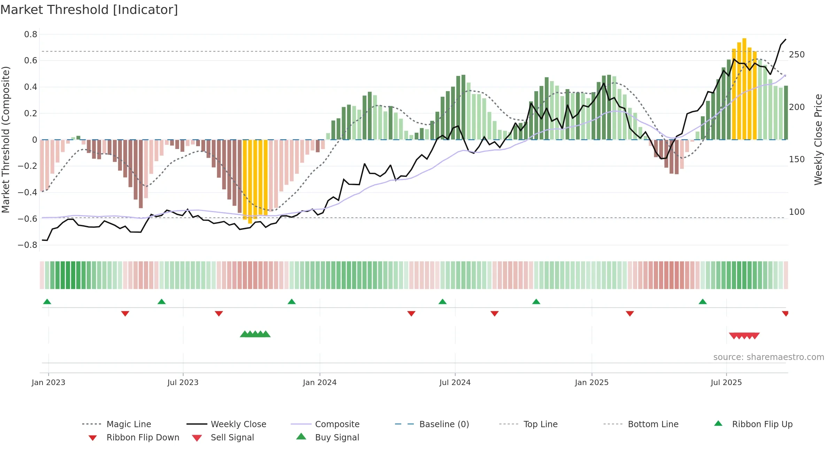Click the 100 right axis tick label
The height and width of the screenshot is (470, 836).
point(797,212)
